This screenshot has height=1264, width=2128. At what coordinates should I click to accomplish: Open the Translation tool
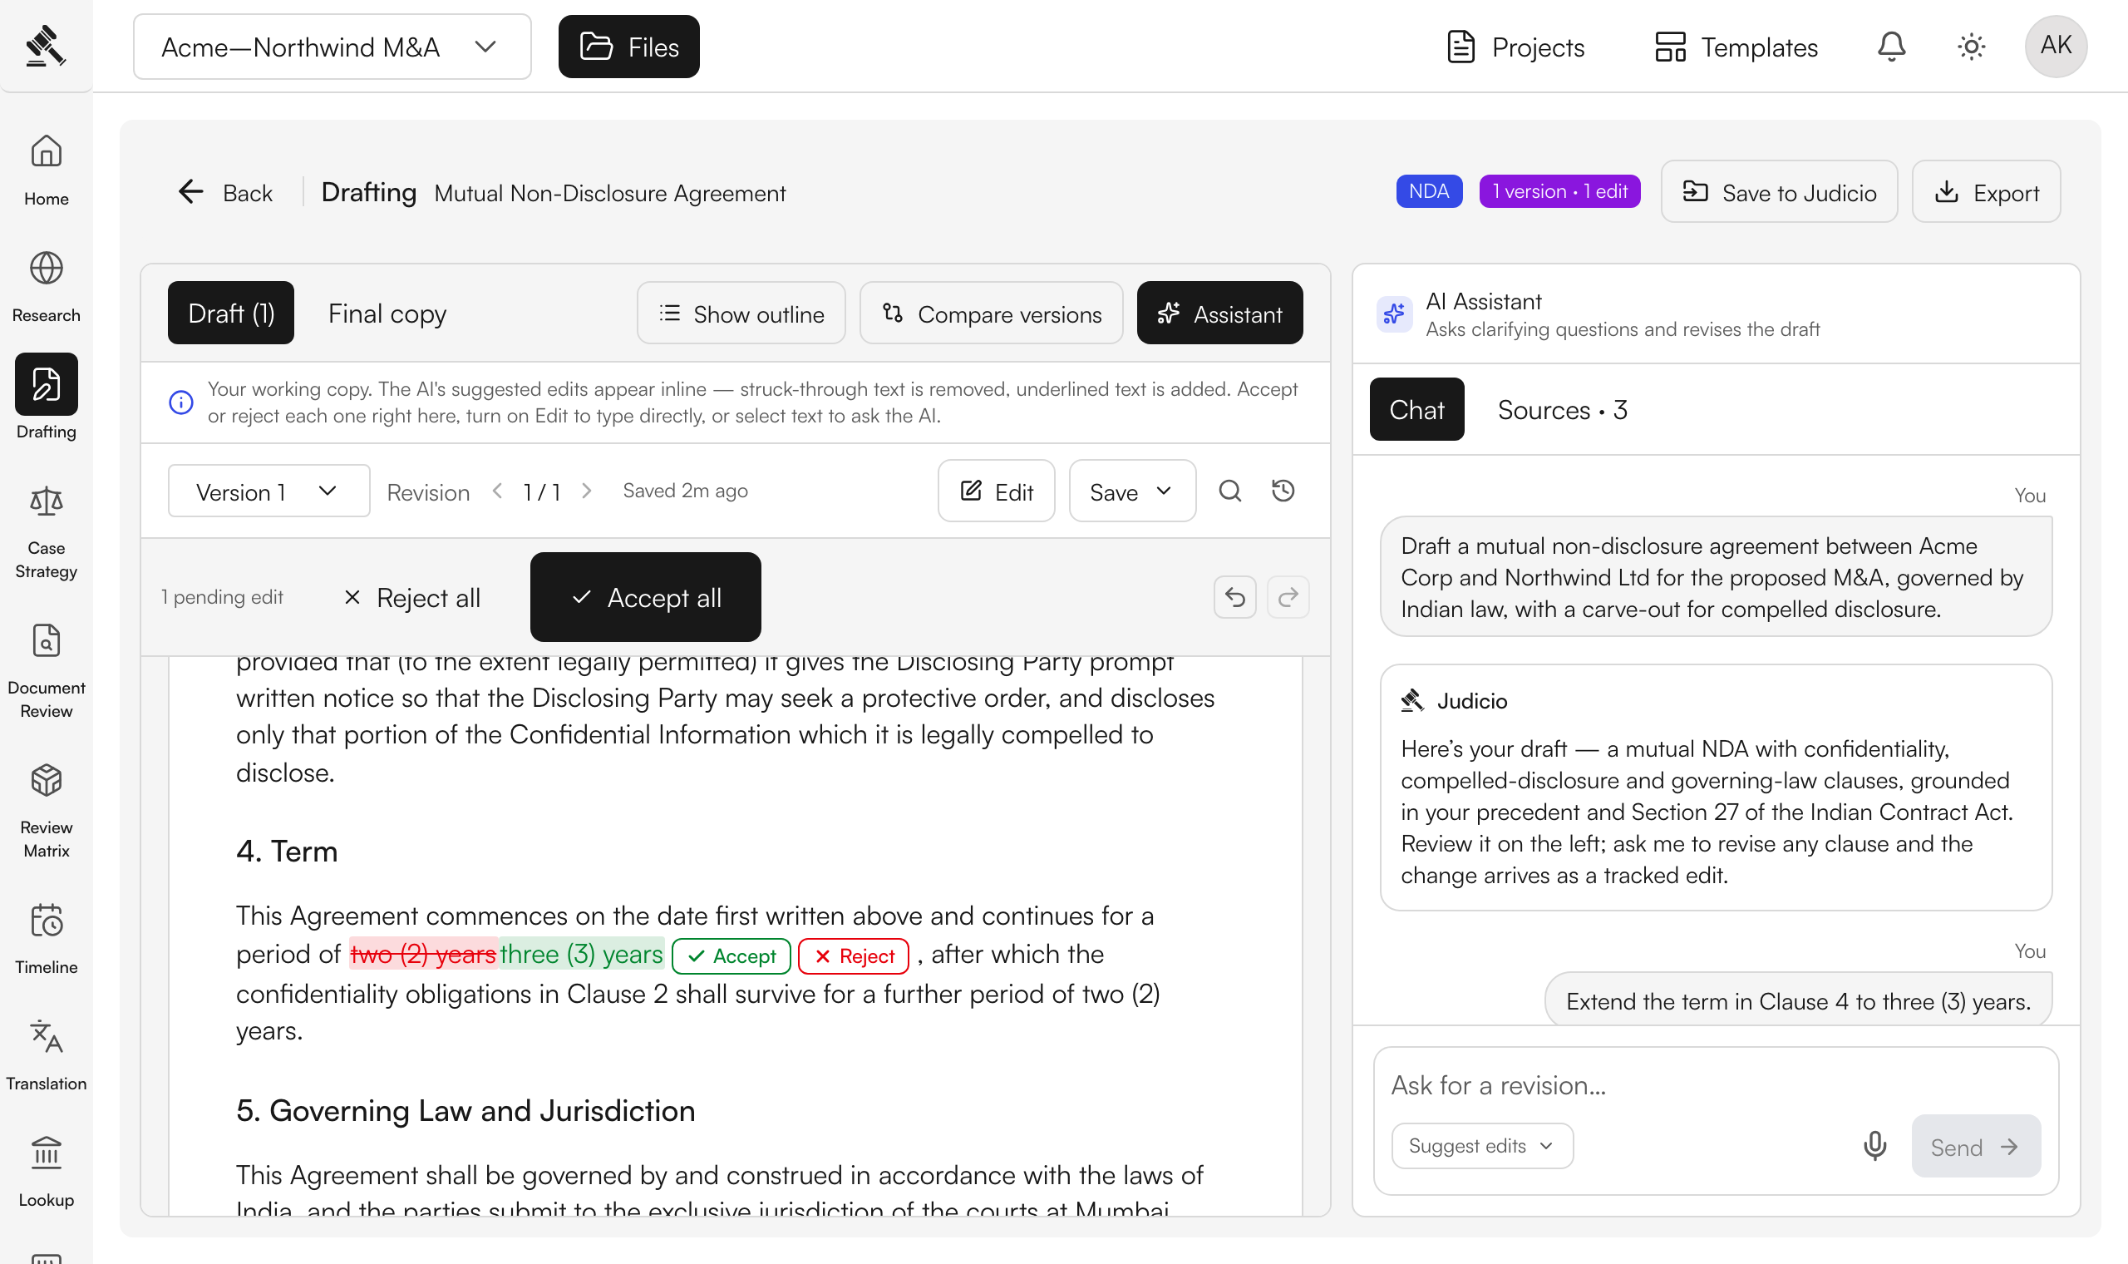tap(46, 1056)
